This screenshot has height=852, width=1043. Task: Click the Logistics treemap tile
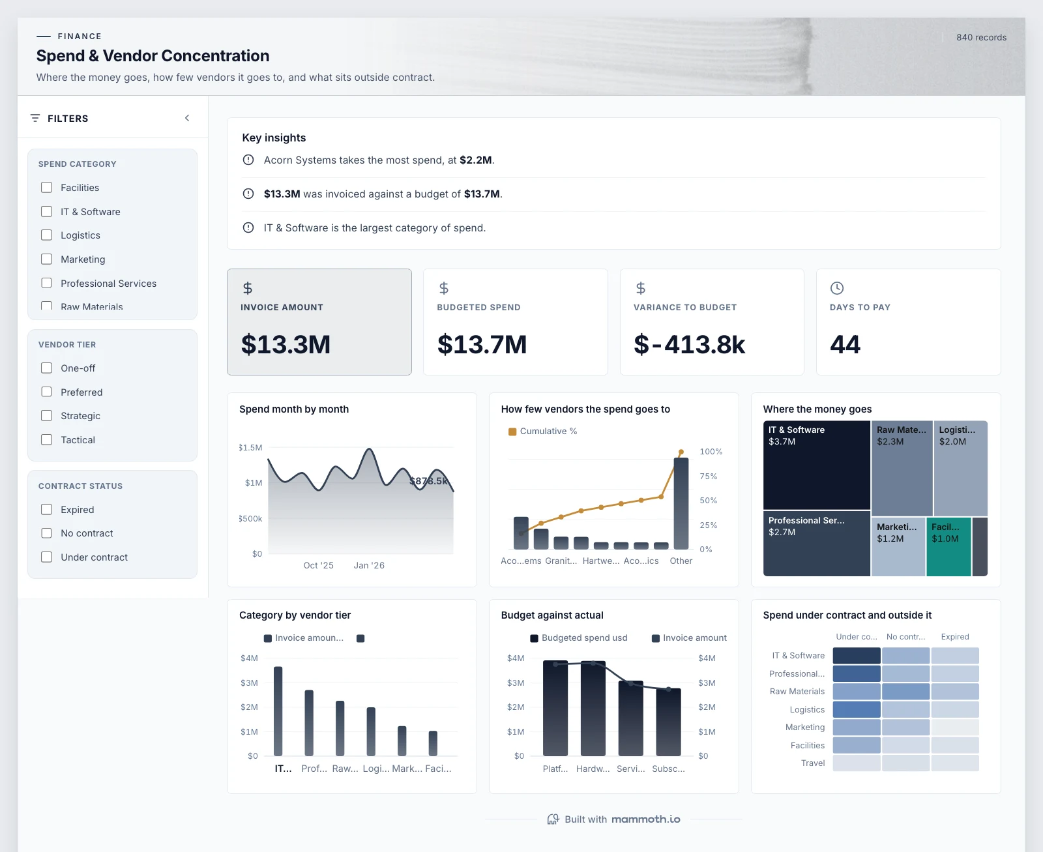coord(961,468)
